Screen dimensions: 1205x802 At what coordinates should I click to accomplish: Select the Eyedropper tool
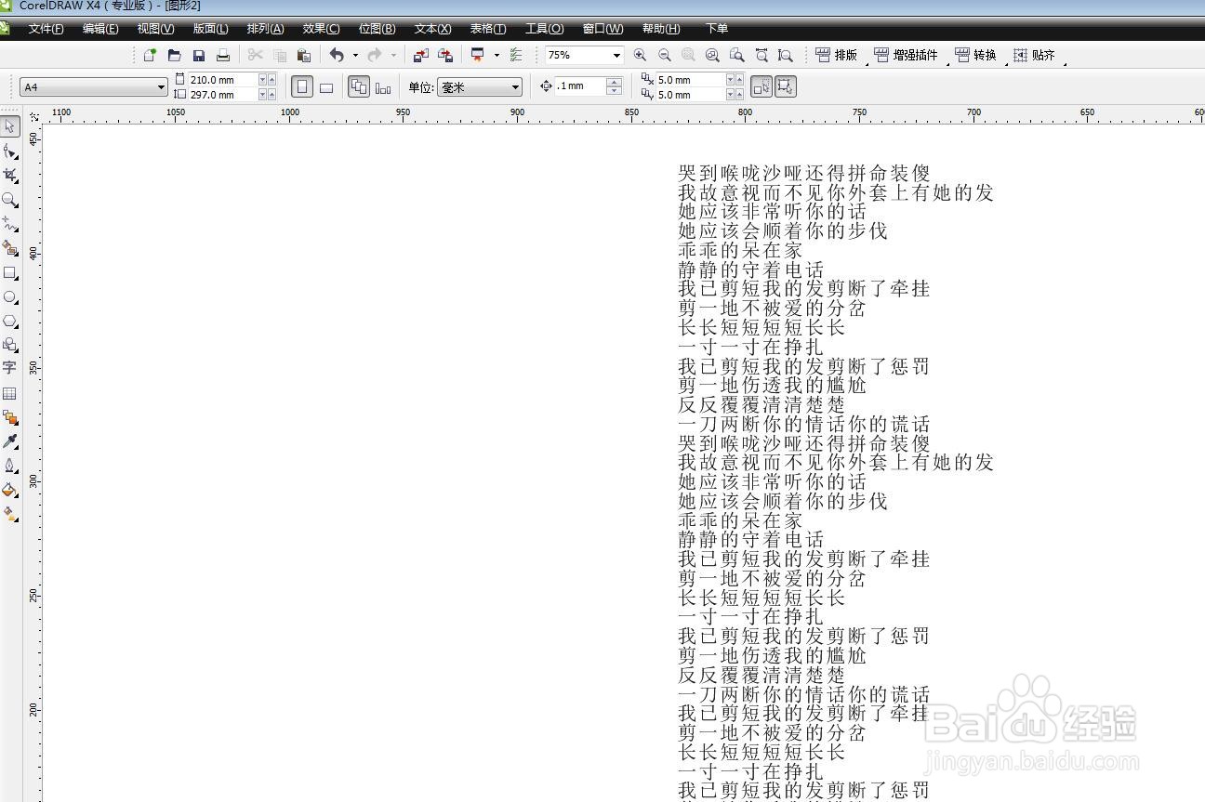click(10, 441)
